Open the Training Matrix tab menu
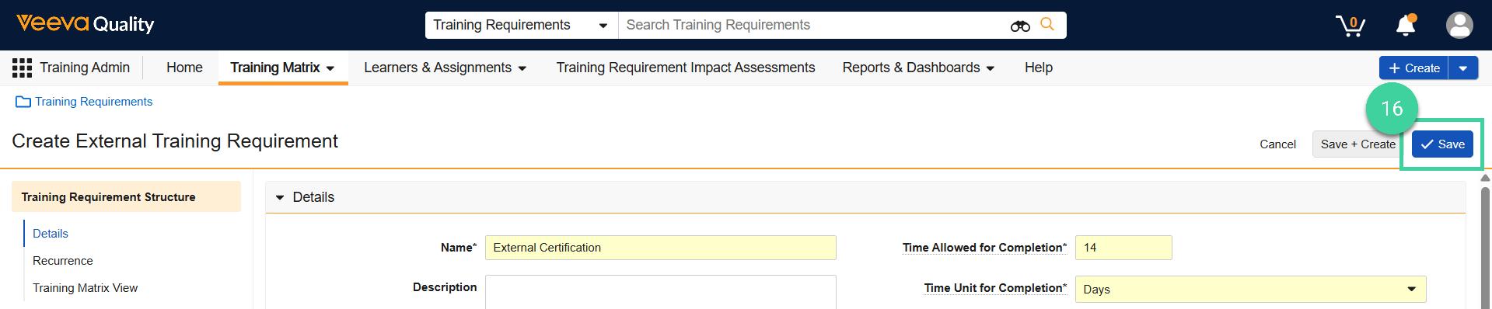This screenshot has width=1492, height=309. 283,68
